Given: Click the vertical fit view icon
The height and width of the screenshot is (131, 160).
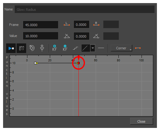Looking at the screenshot, I should (x=42, y=48).
